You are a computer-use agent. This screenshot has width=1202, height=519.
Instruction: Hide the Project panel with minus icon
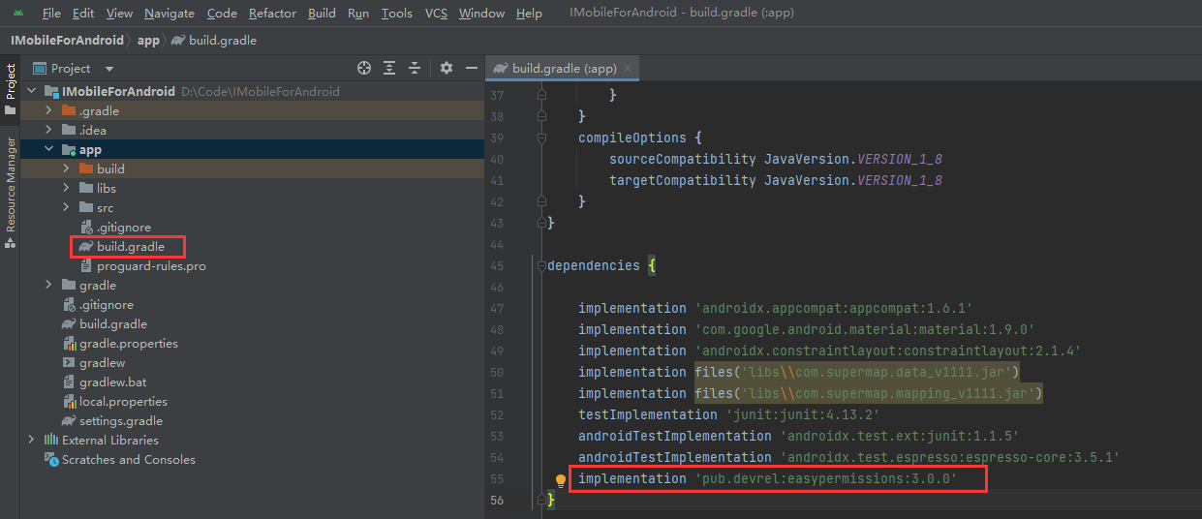472,68
